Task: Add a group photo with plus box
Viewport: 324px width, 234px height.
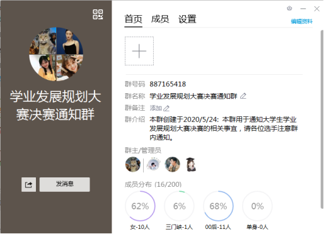Action: pyautogui.click(x=139, y=51)
